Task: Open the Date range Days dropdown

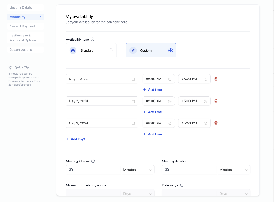Action: coord(233,193)
